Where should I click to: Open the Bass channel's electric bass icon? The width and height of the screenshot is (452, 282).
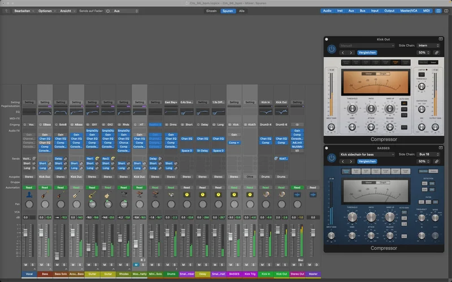(x=45, y=195)
